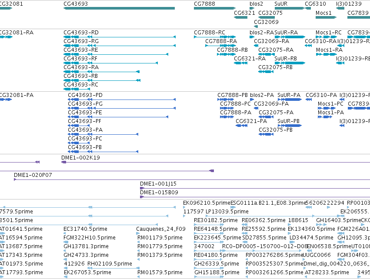Select EST Cauquenes_24_F09

[161, 229]
